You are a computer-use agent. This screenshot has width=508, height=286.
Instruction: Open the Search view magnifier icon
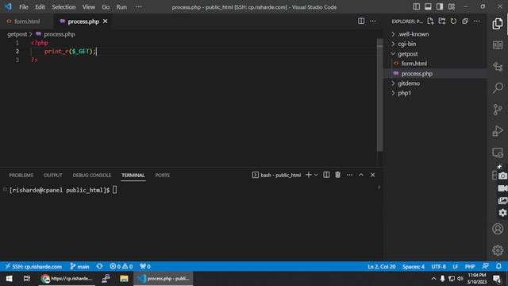[x=498, y=88]
